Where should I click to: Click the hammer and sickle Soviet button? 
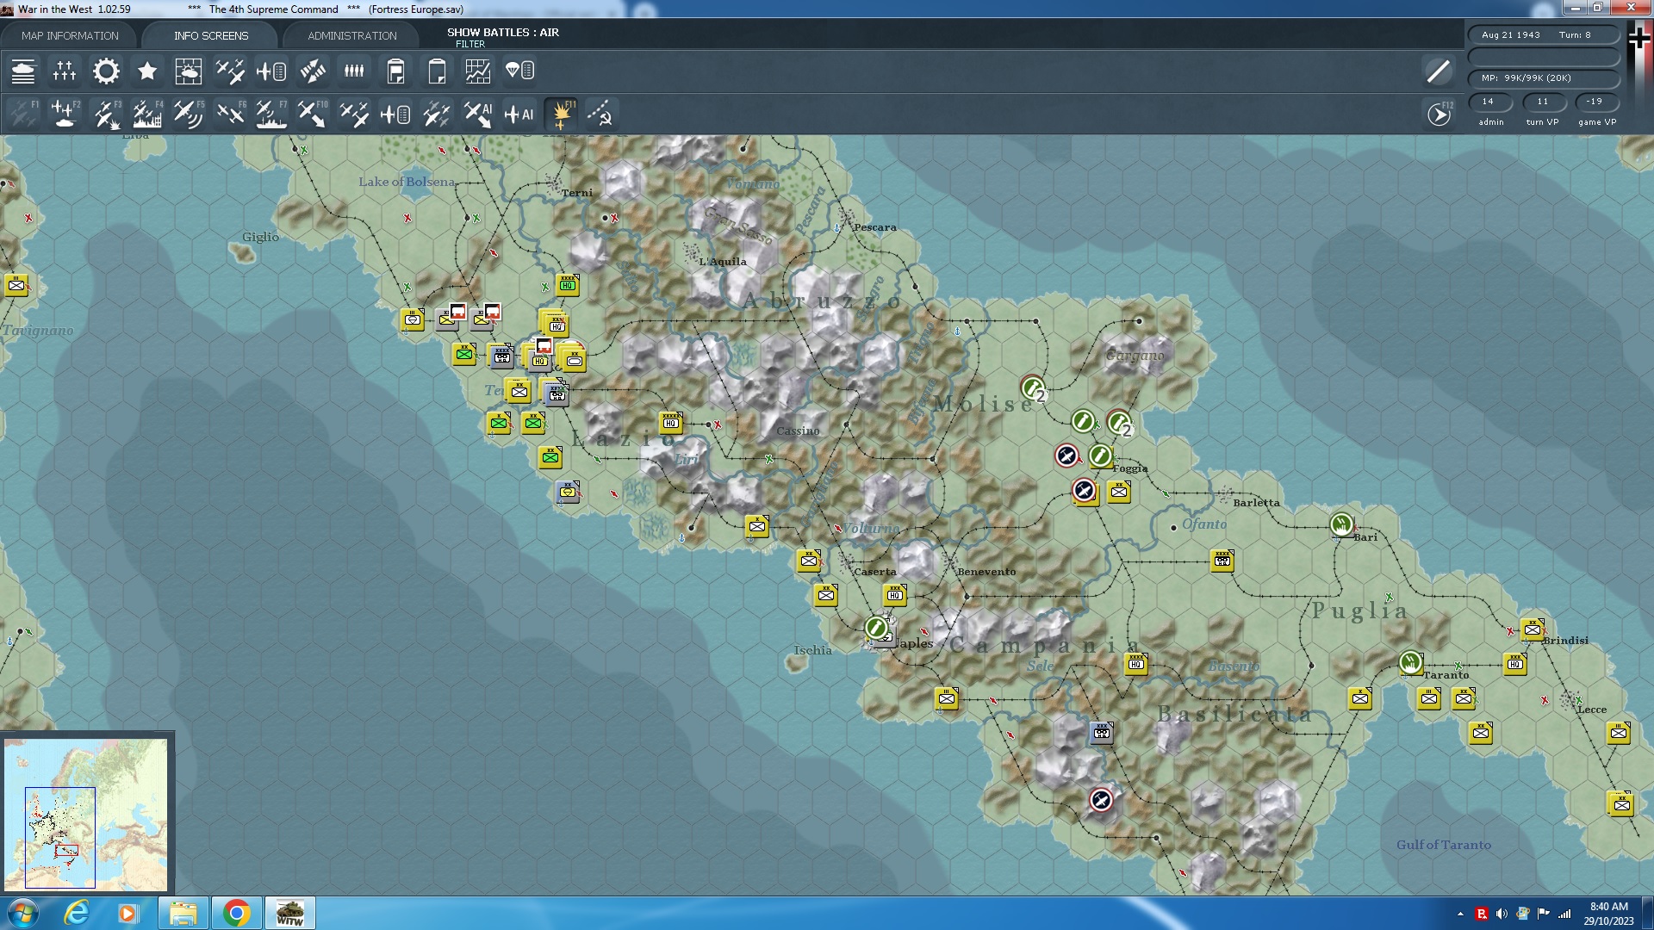pos(600,114)
